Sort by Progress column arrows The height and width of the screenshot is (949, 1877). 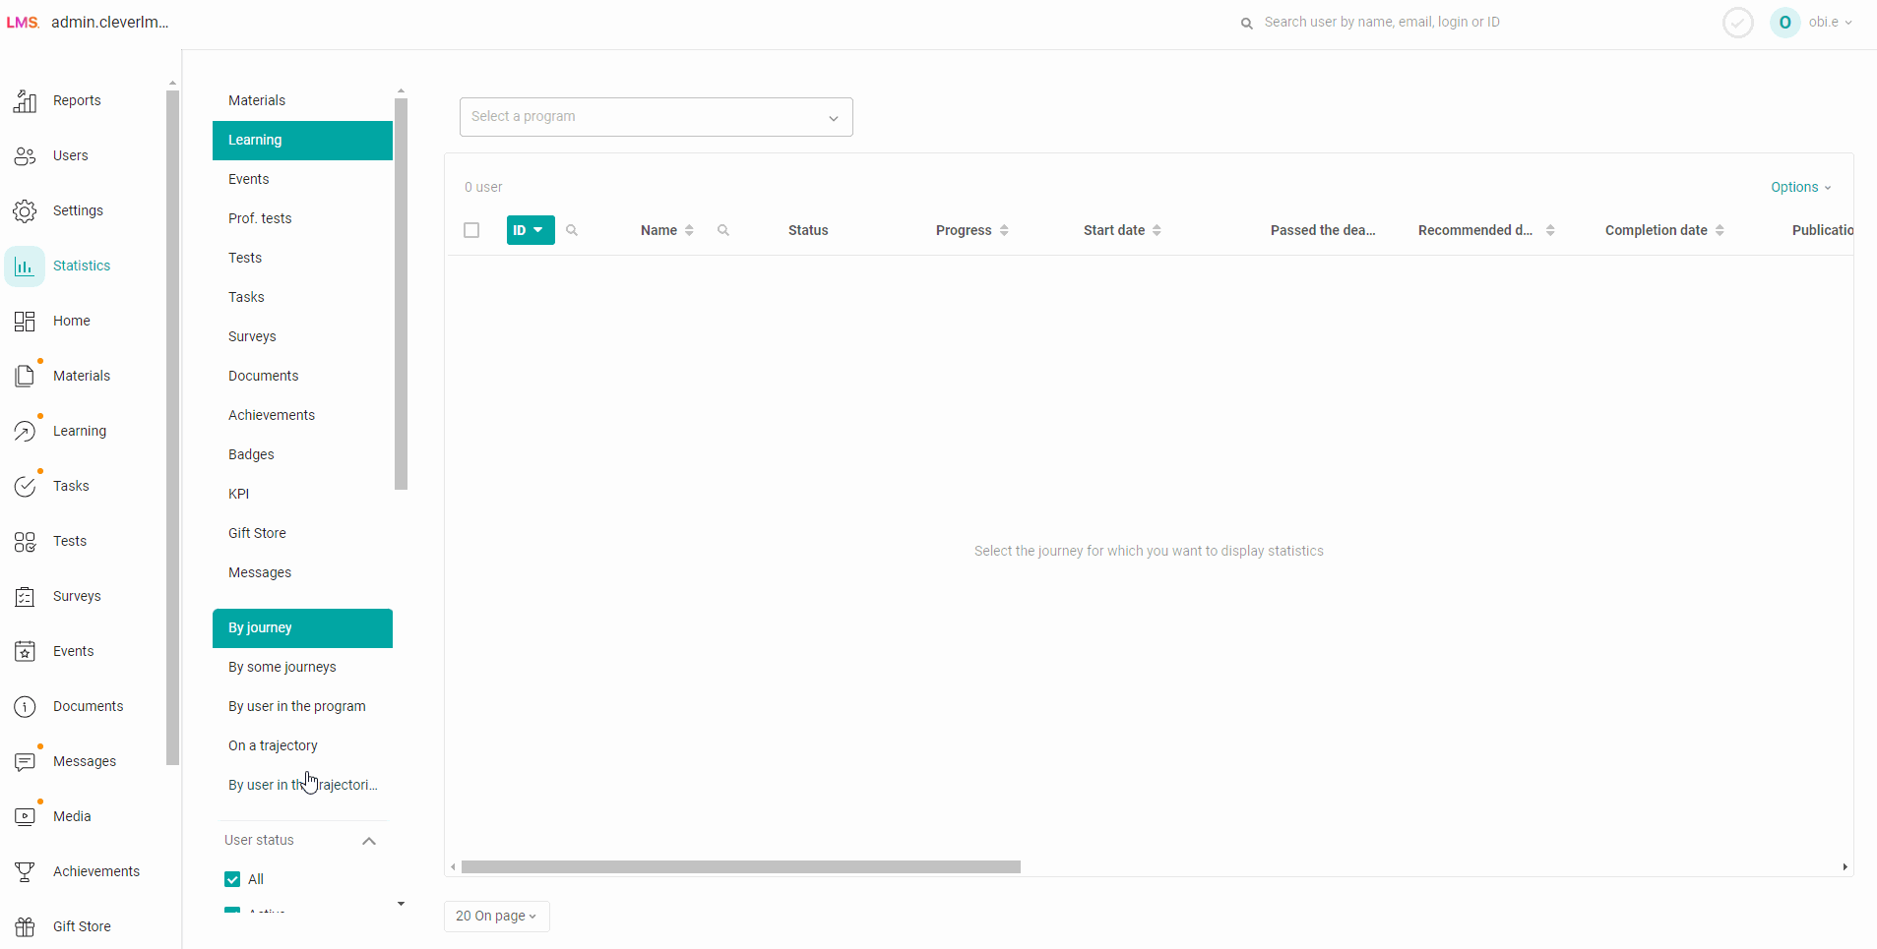click(x=1004, y=230)
